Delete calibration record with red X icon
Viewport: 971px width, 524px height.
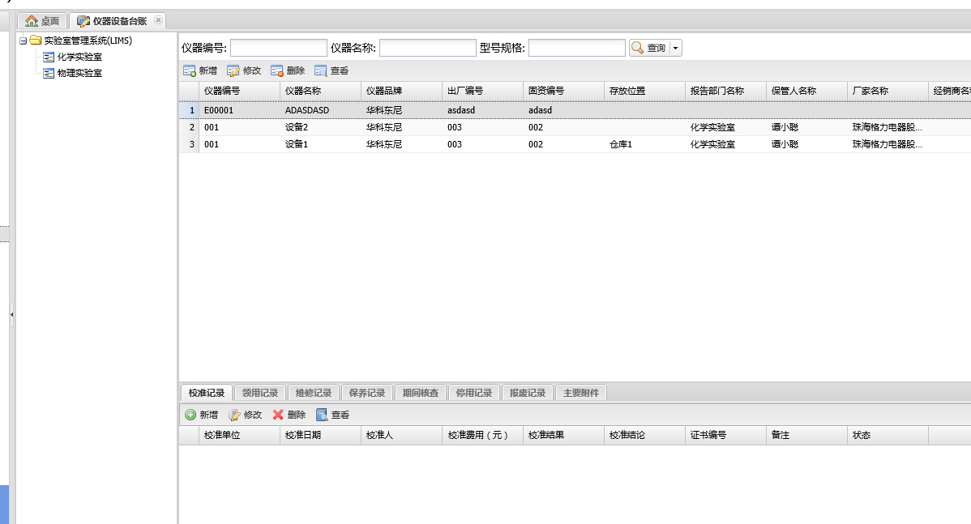point(278,415)
